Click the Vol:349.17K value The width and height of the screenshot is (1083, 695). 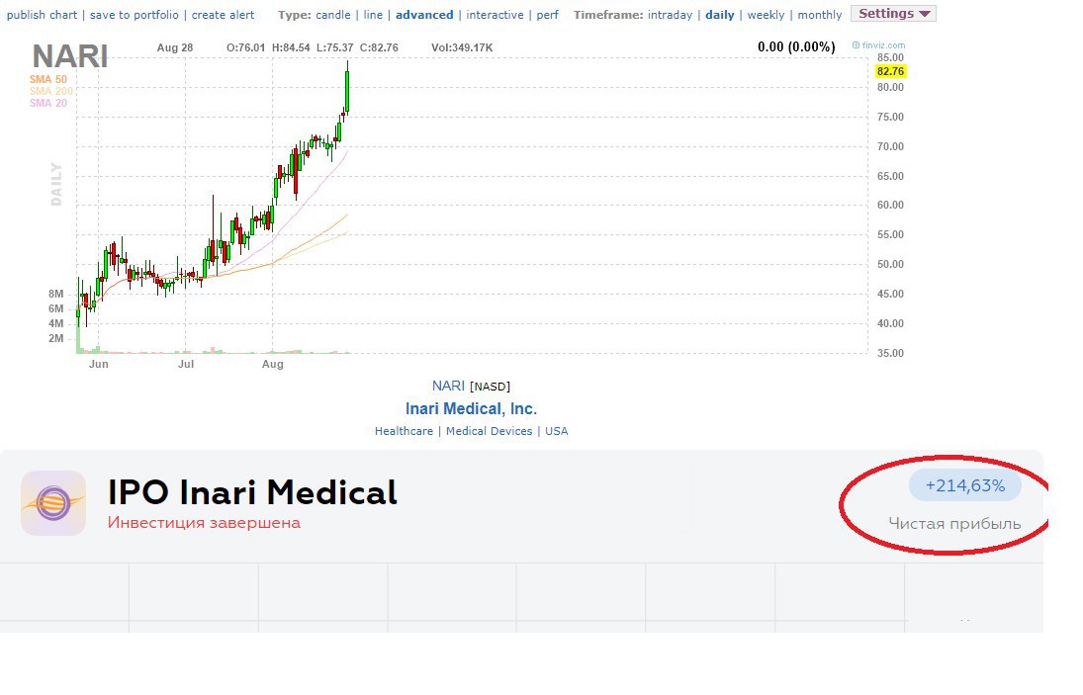[462, 47]
